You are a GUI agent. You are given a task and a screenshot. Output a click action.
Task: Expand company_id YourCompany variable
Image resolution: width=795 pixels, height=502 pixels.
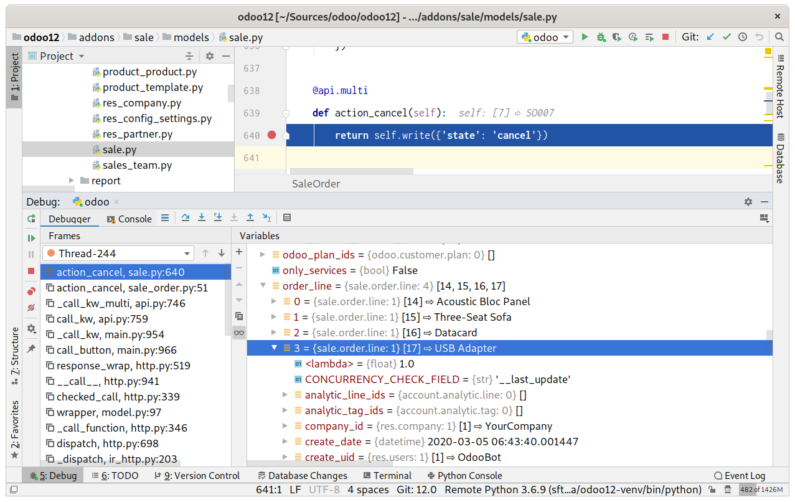point(285,426)
